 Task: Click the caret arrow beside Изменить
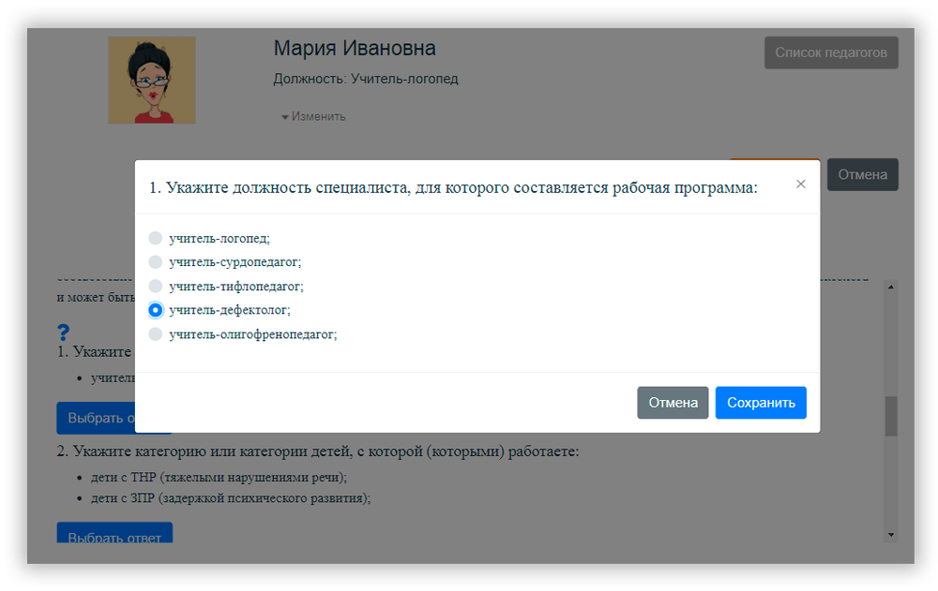pos(285,118)
